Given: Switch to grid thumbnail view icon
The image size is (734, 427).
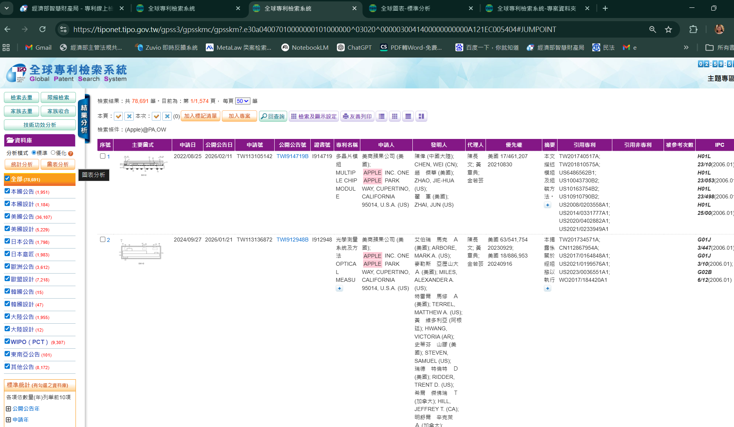Looking at the screenshot, I should point(395,116).
